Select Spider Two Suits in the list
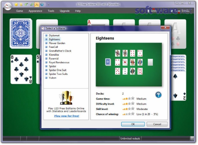 (58, 74)
